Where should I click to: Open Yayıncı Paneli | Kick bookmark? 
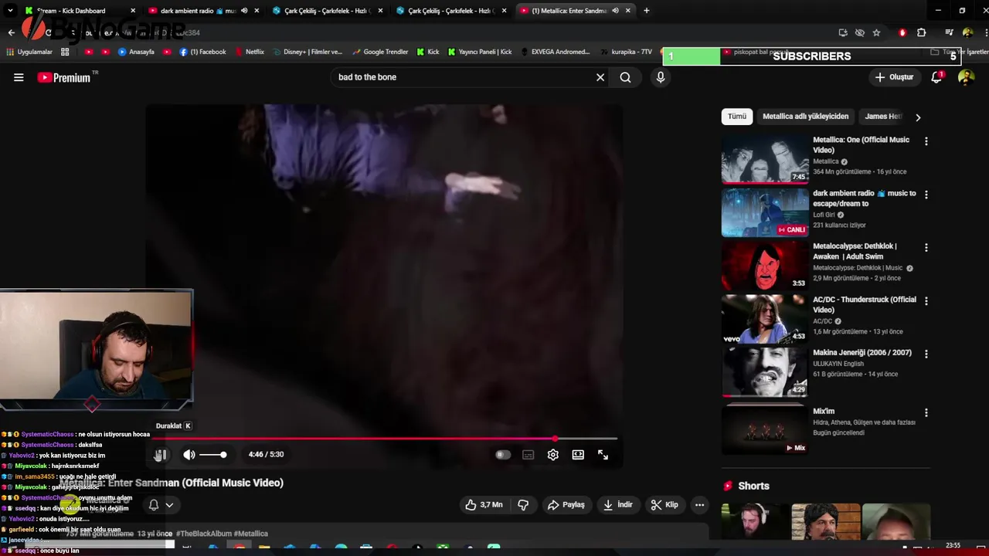(x=480, y=52)
